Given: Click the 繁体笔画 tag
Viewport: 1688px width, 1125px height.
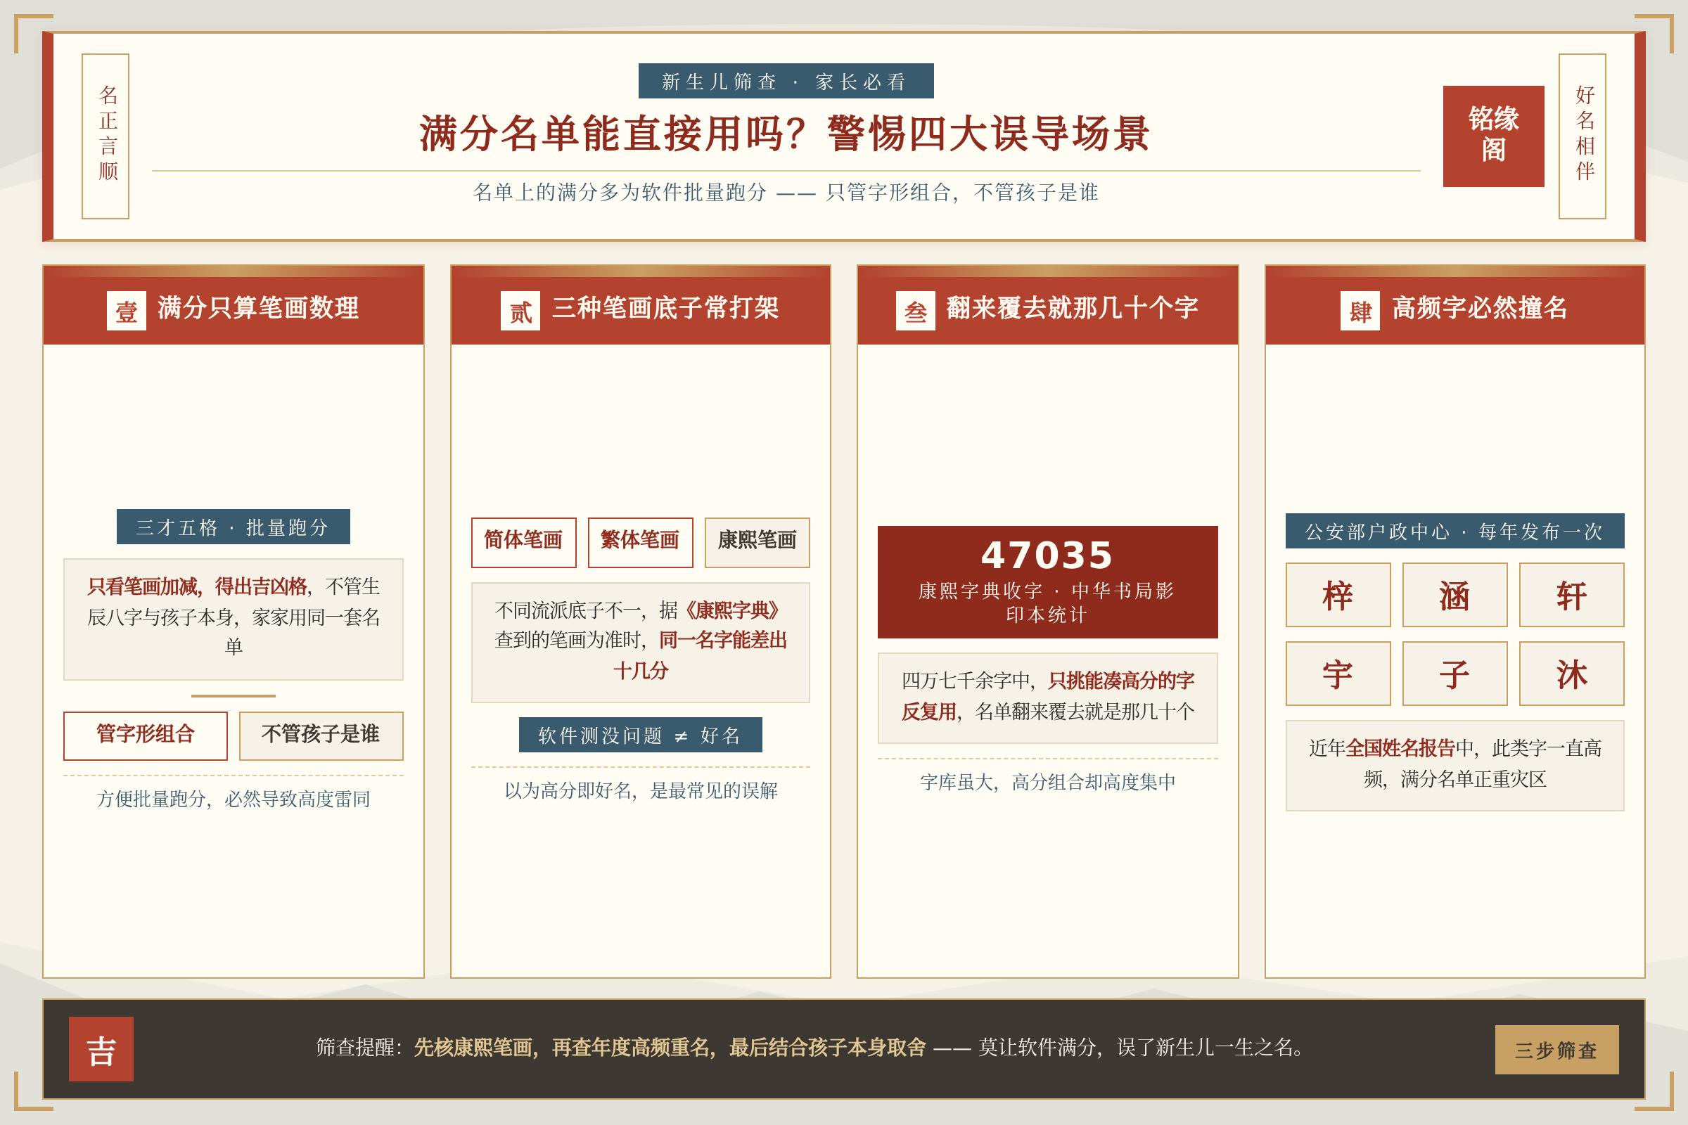Looking at the screenshot, I should tap(640, 542).
